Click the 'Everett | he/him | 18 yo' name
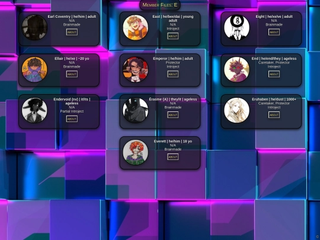The height and width of the screenshot is (240, 320). coord(173,141)
